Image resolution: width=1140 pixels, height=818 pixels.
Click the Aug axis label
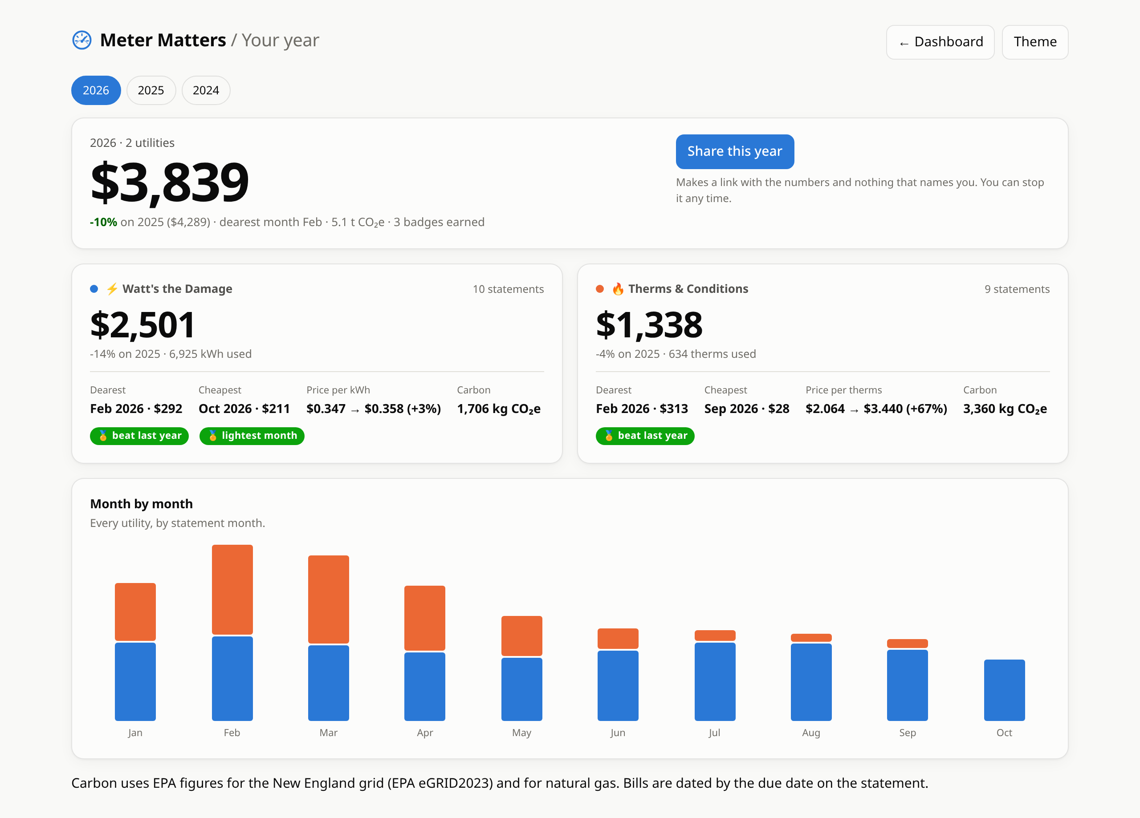click(811, 733)
